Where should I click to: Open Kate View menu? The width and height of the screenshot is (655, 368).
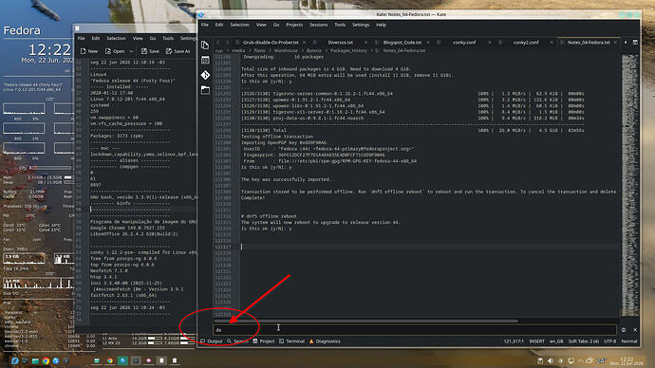[x=261, y=25]
